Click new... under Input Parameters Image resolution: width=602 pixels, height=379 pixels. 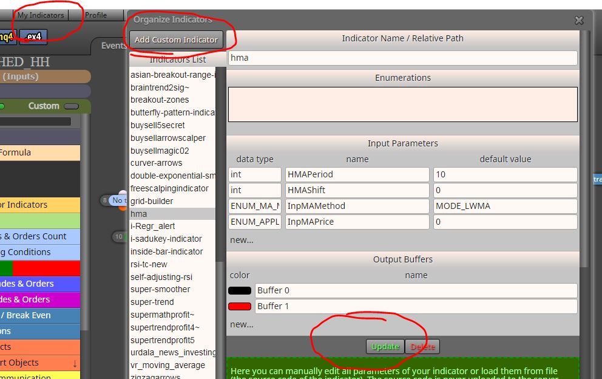click(x=242, y=240)
